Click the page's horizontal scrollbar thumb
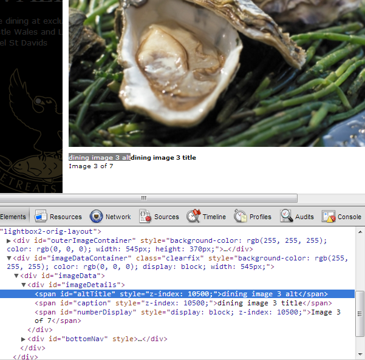365x360 pixels. pyautogui.click(x=144, y=198)
